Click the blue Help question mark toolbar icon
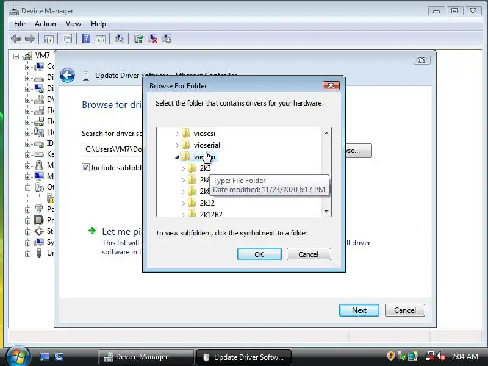The width and height of the screenshot is (488, 366). tap(86, 38)
